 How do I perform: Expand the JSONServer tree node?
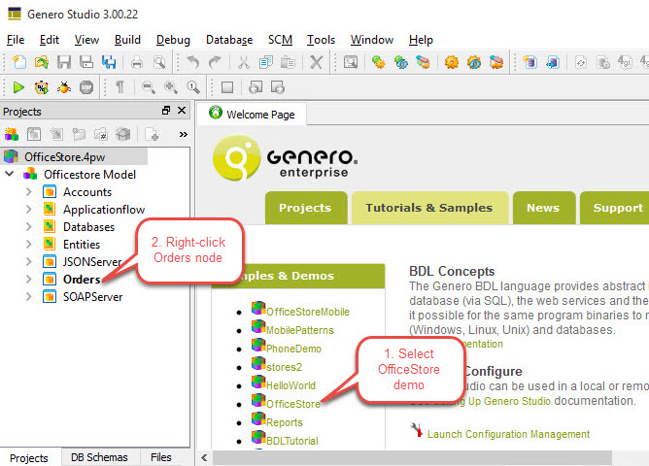coord(28,262)
